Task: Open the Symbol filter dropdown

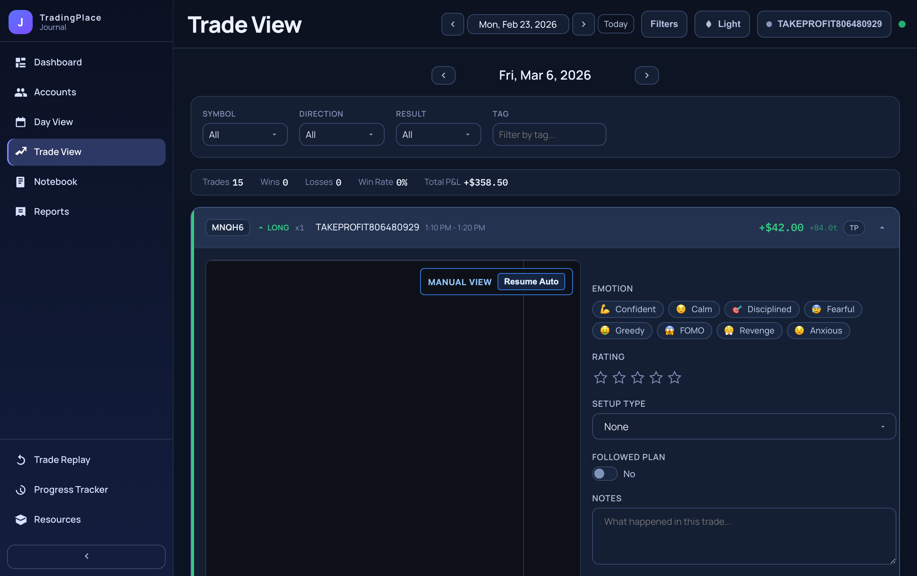Action: coord(245,134)
